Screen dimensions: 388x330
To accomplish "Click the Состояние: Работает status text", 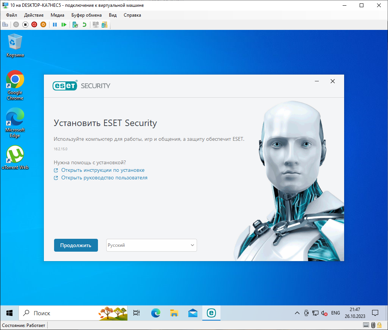I will pos(23,325).
